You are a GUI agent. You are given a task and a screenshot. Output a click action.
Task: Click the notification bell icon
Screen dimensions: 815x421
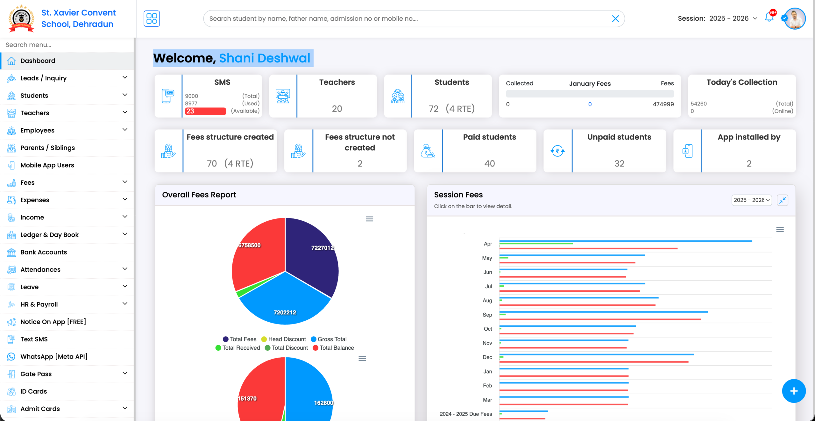coord(769,18)
